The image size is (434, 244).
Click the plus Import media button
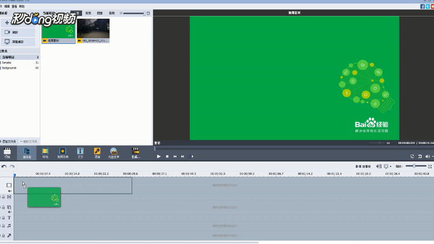click(x=18, y=23)
